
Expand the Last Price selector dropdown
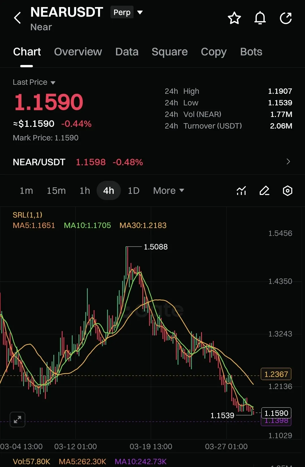point(34,82)
